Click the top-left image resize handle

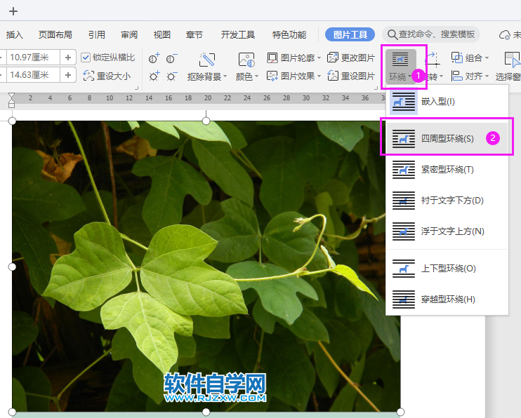click(12, 121)
